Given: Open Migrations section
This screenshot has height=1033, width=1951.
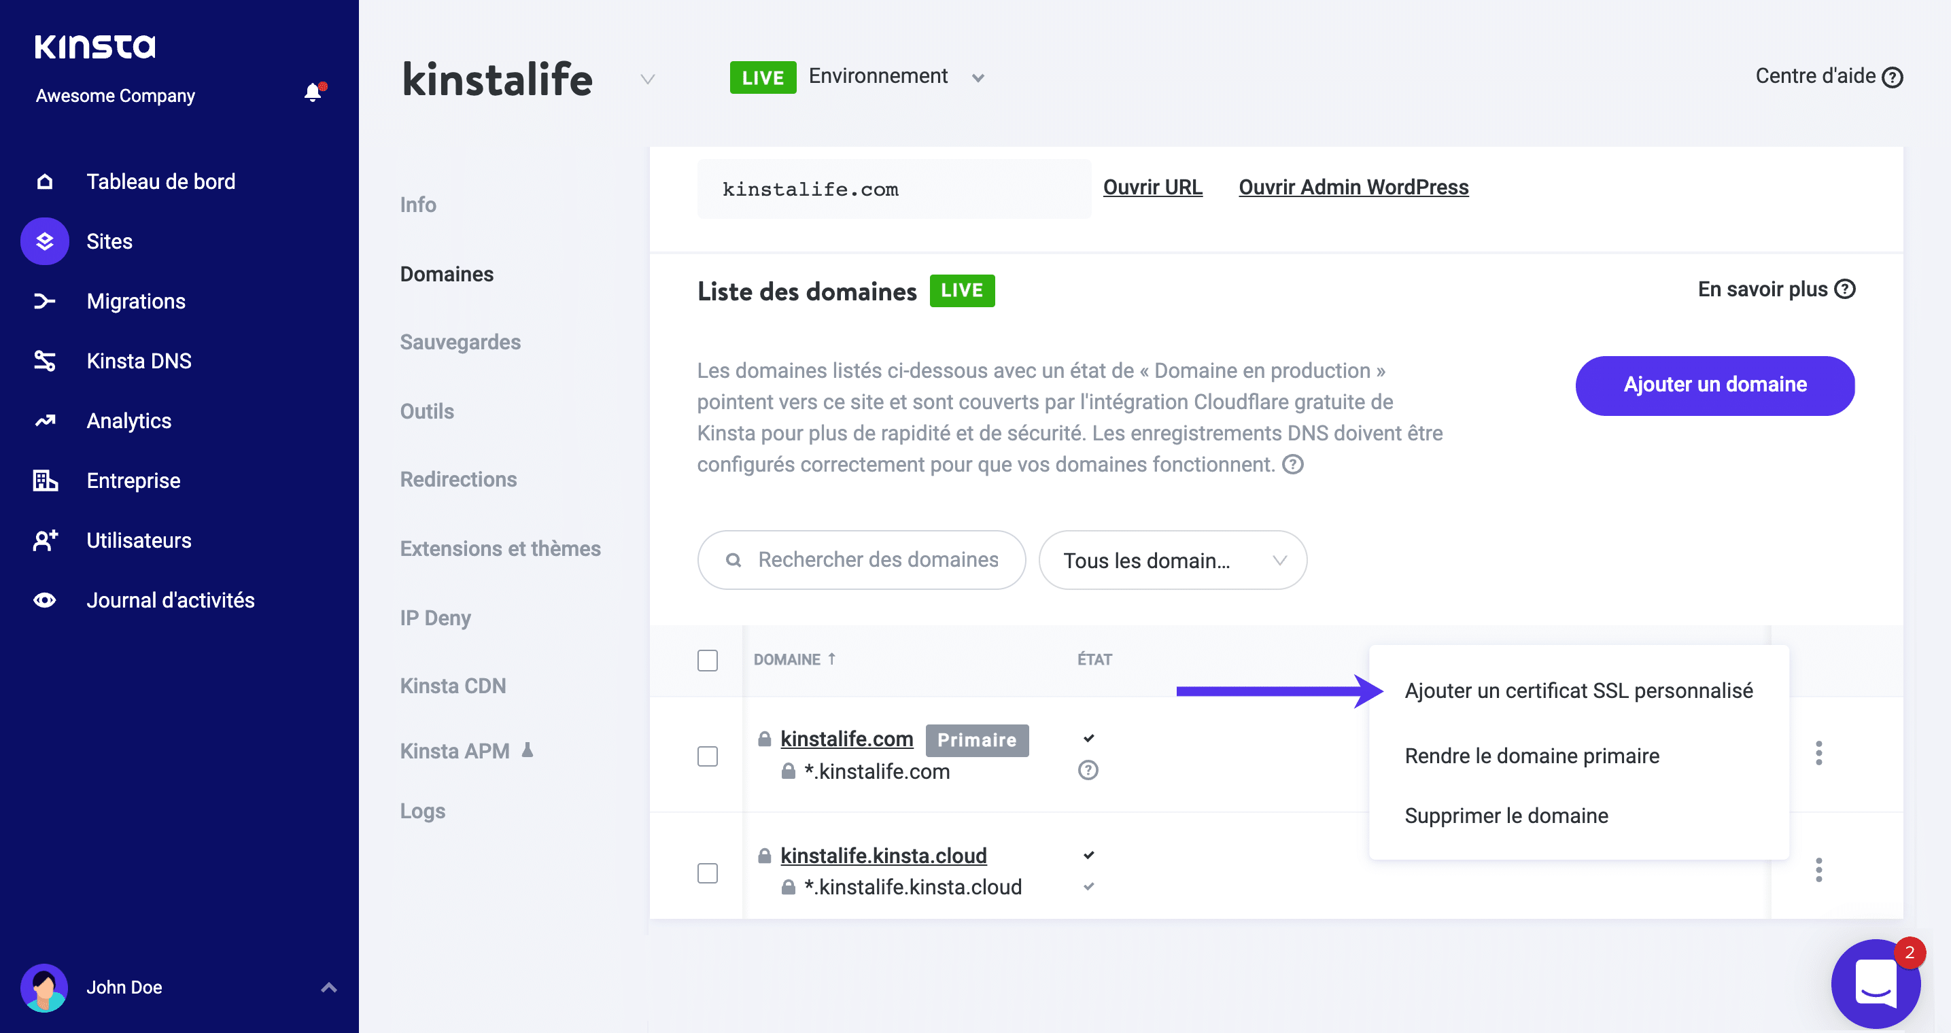Looking at the screenshot, I should (x=137, y=300).
